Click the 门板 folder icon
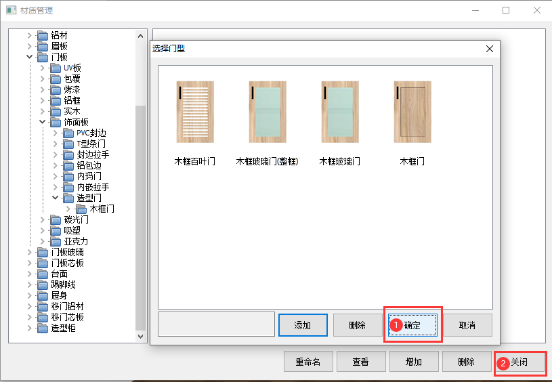This screenshot has width=552, height=382. coord(43,58)
